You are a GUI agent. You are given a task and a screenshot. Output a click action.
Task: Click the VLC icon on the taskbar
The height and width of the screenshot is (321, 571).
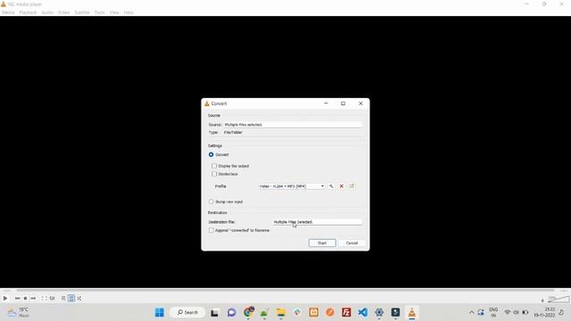tap(412, 313)
